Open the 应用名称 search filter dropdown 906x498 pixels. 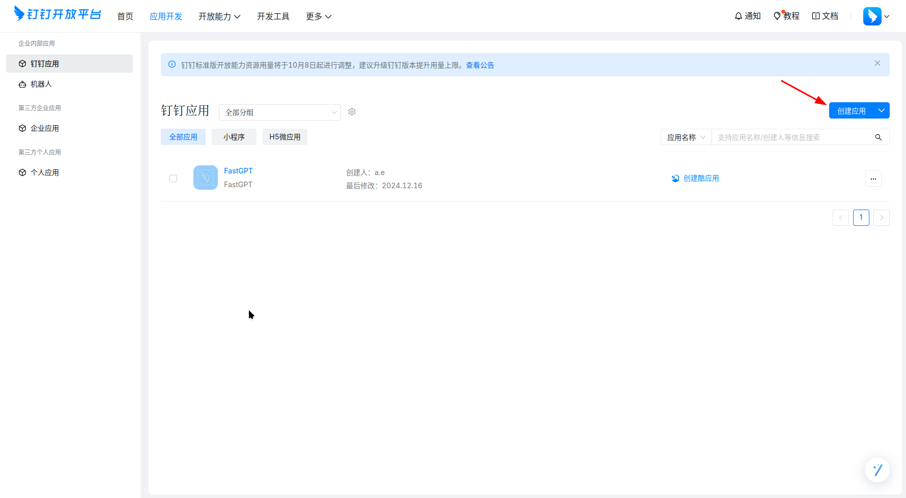point(686,137)
